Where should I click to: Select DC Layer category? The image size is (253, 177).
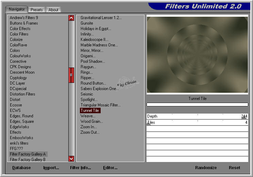(17, 83)
